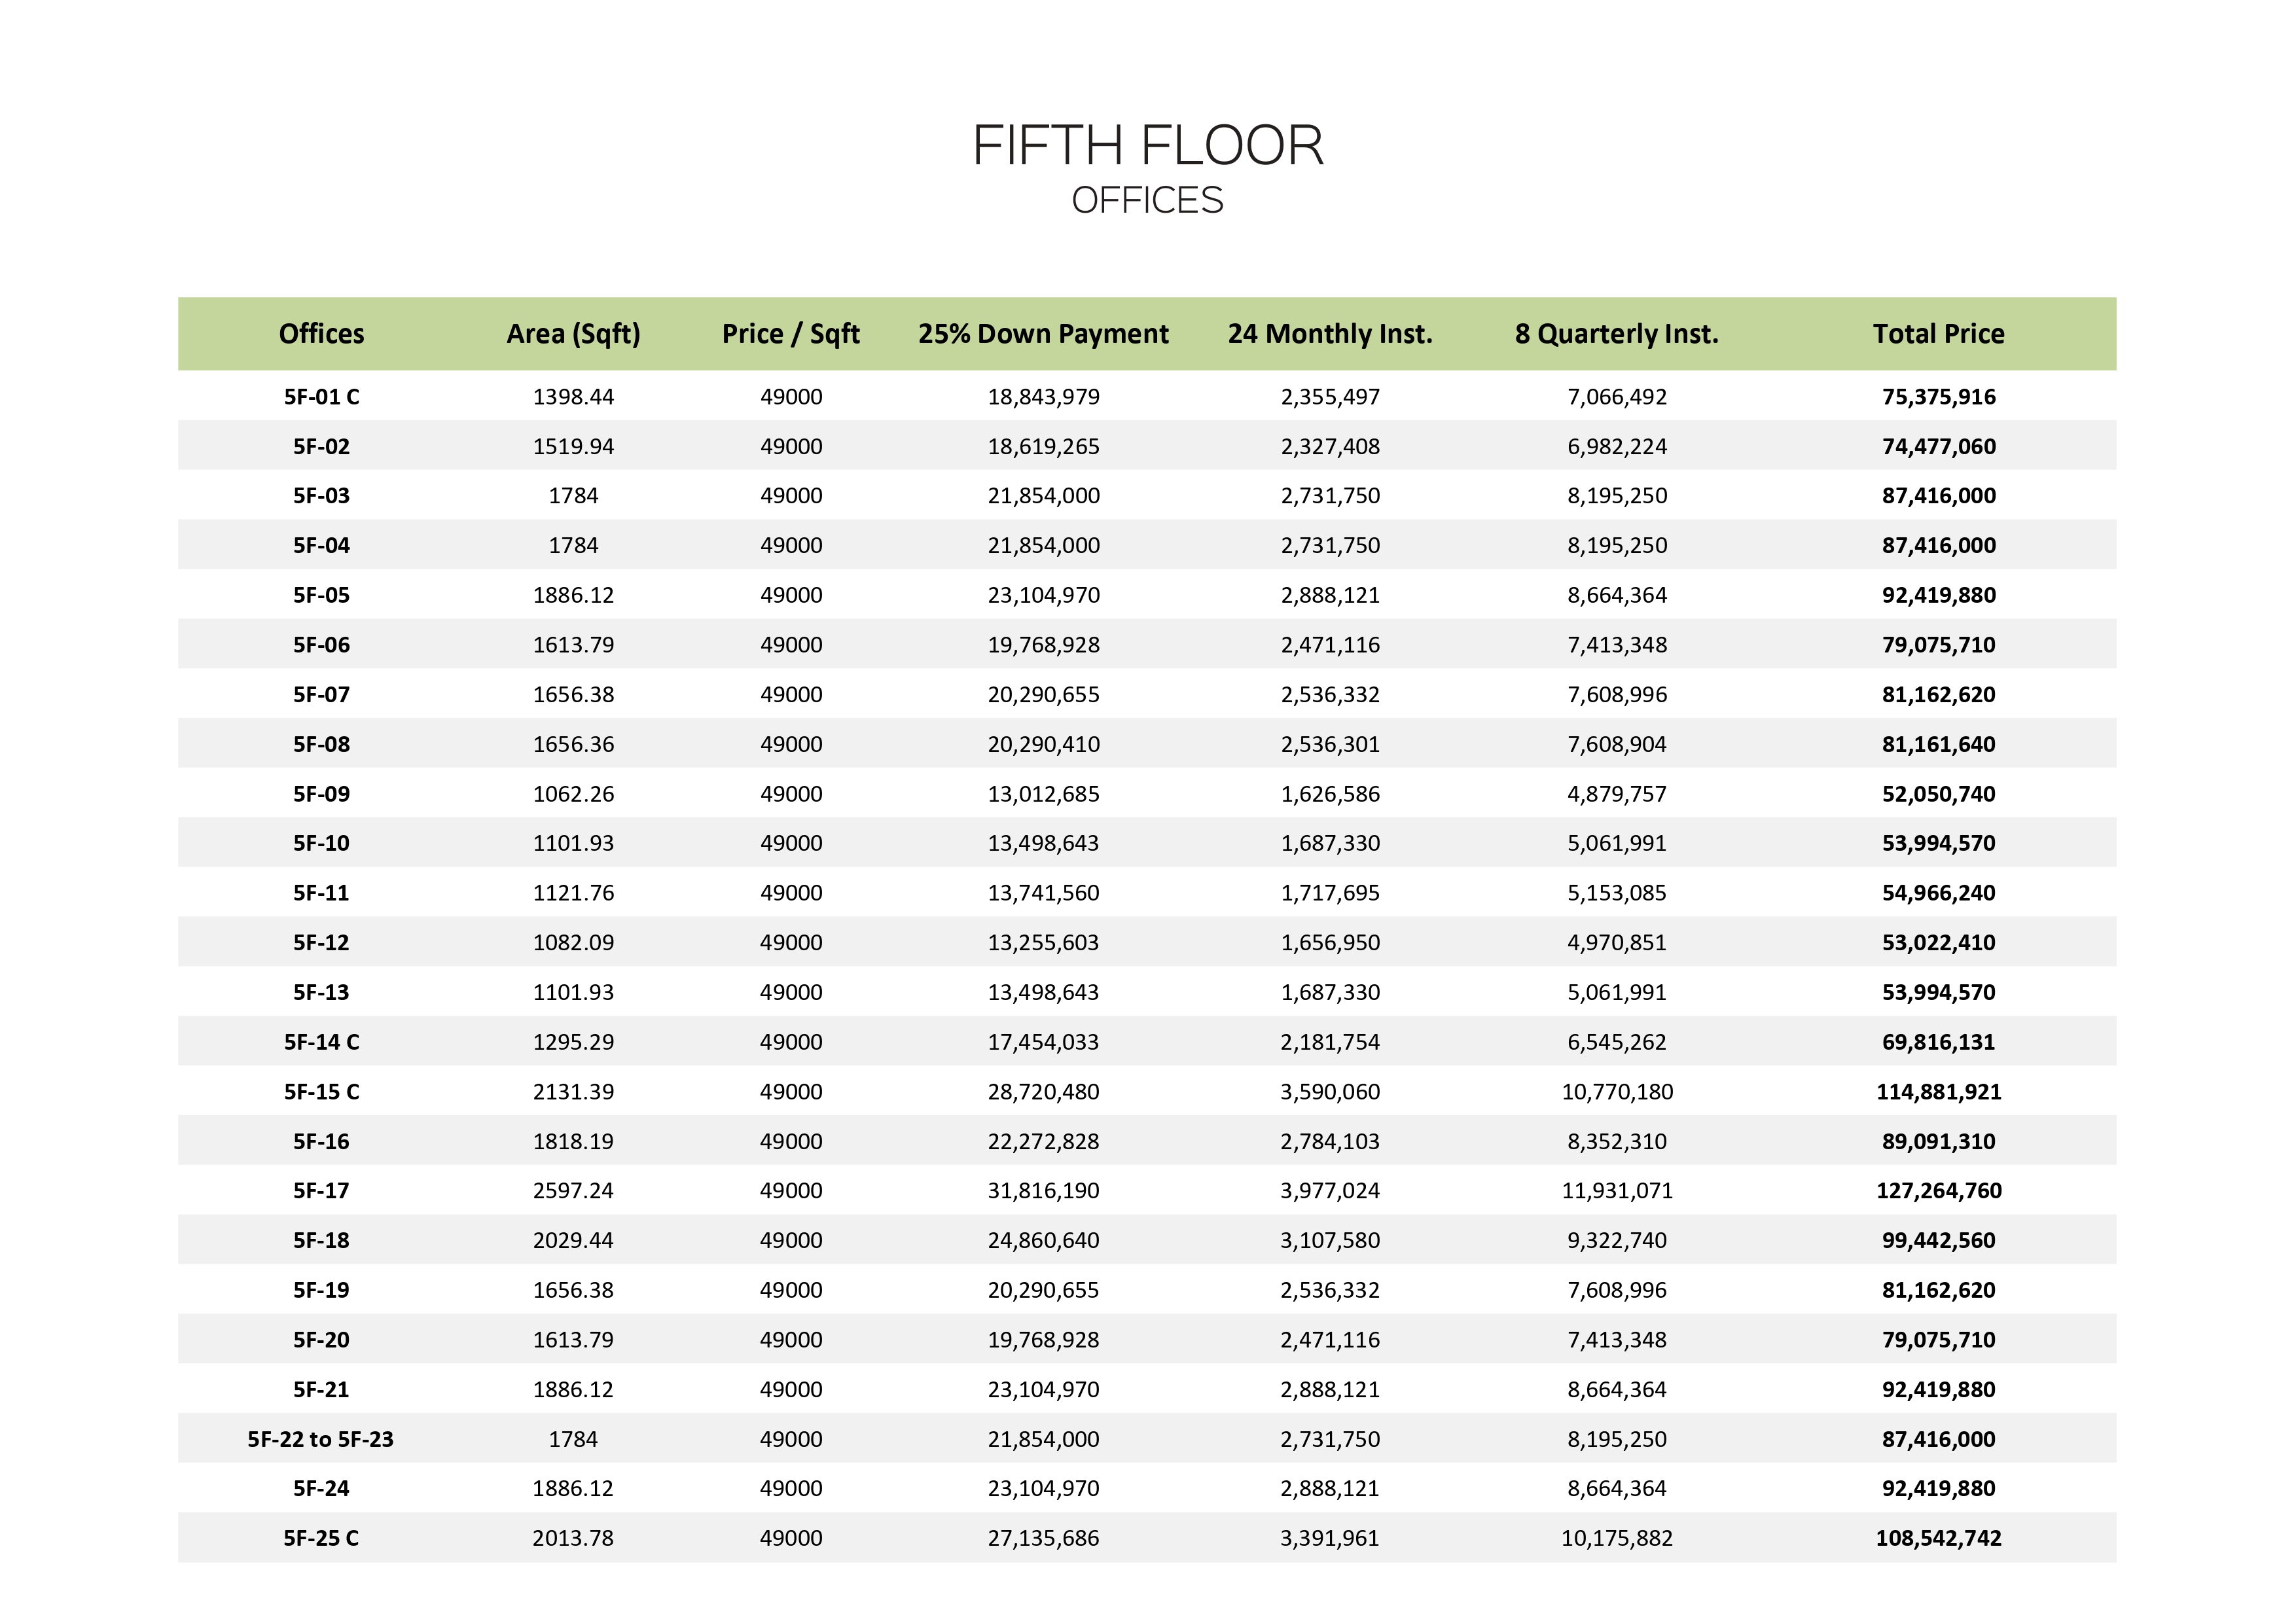2296x1623 pixels.
Task: Select total price 108,542,742
Action: 1938,1538
